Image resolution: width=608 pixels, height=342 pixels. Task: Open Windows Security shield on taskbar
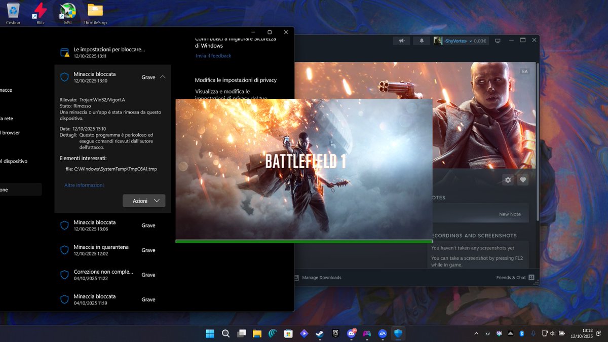click(398, 333)
